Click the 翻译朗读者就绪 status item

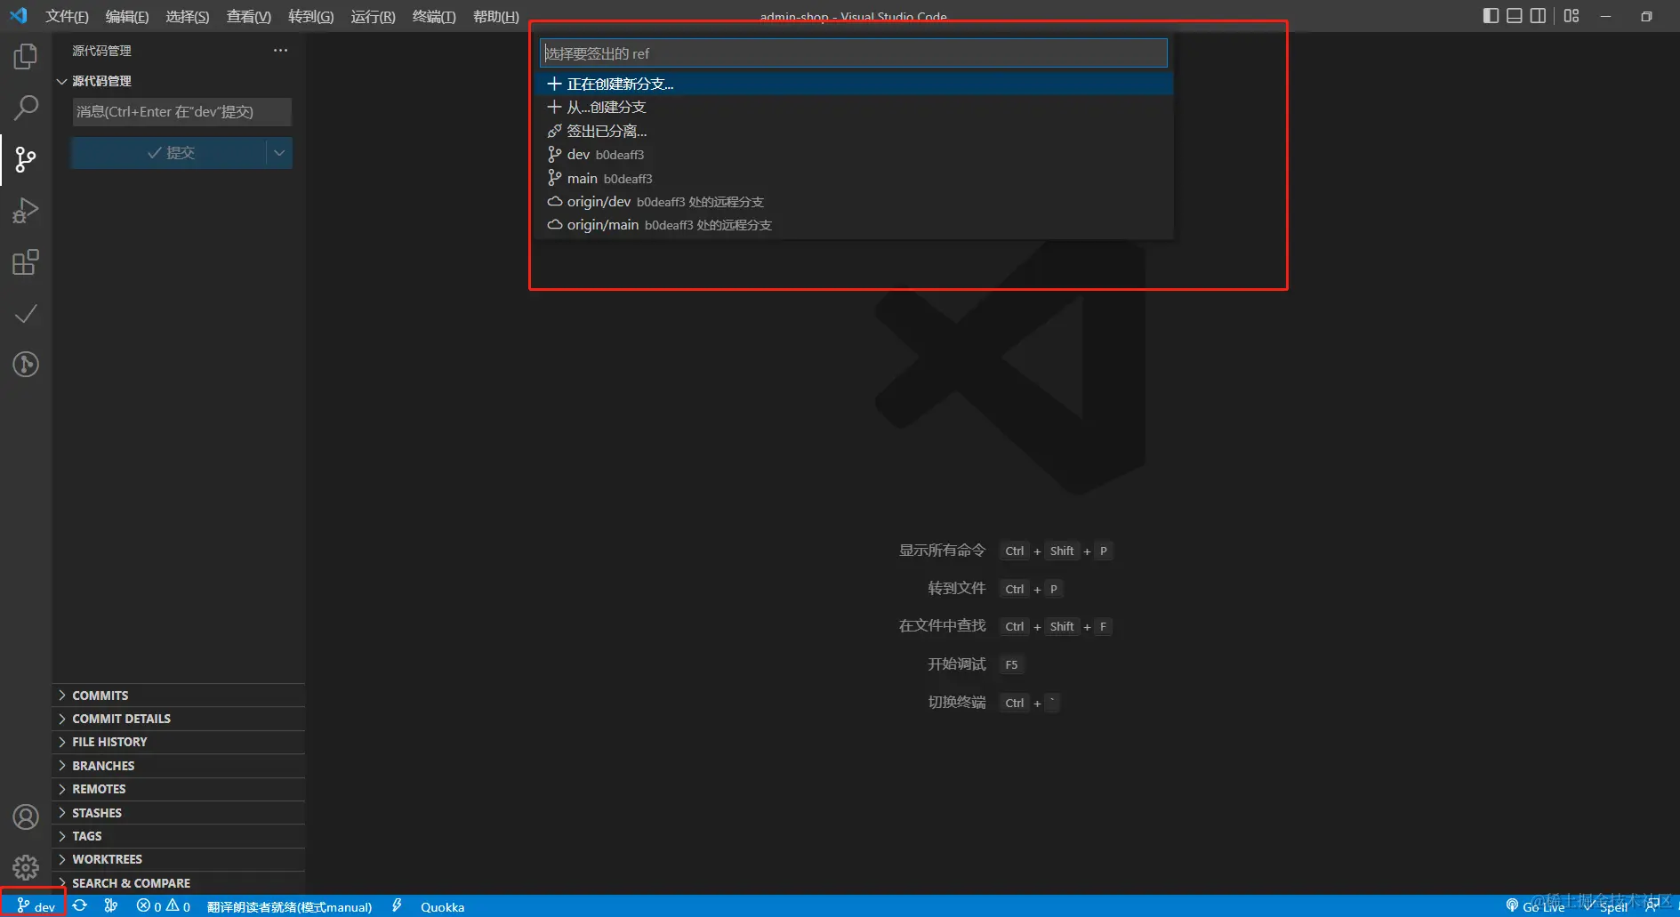point(289,906)
